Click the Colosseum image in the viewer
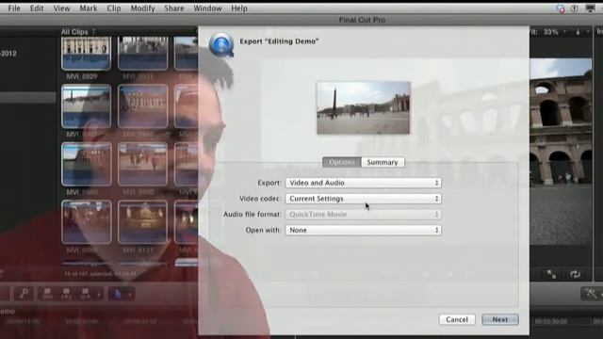 (x=562, y=152)
